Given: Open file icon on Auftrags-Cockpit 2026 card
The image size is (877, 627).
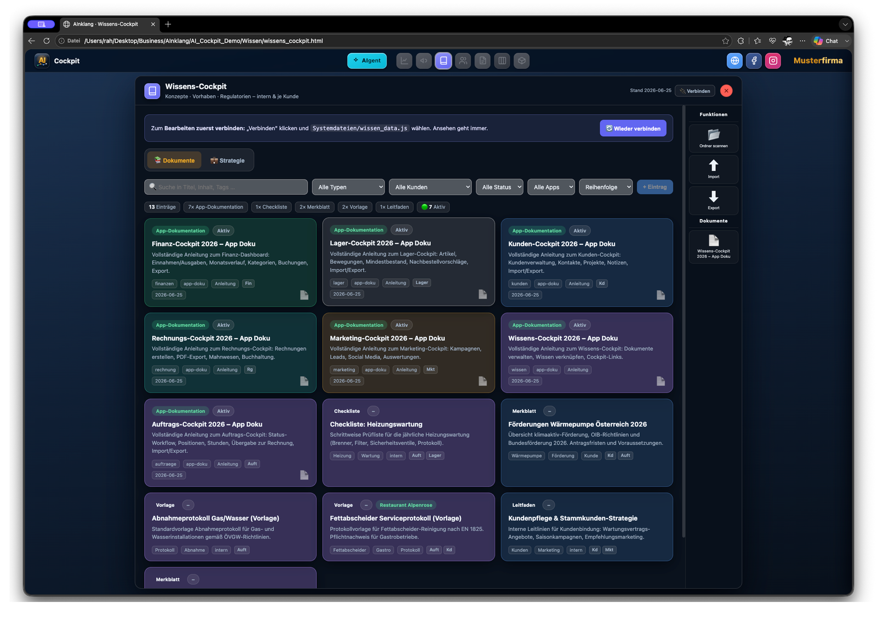Looking at the screenshot, I should pyautogui.click(x=304, y=475).
